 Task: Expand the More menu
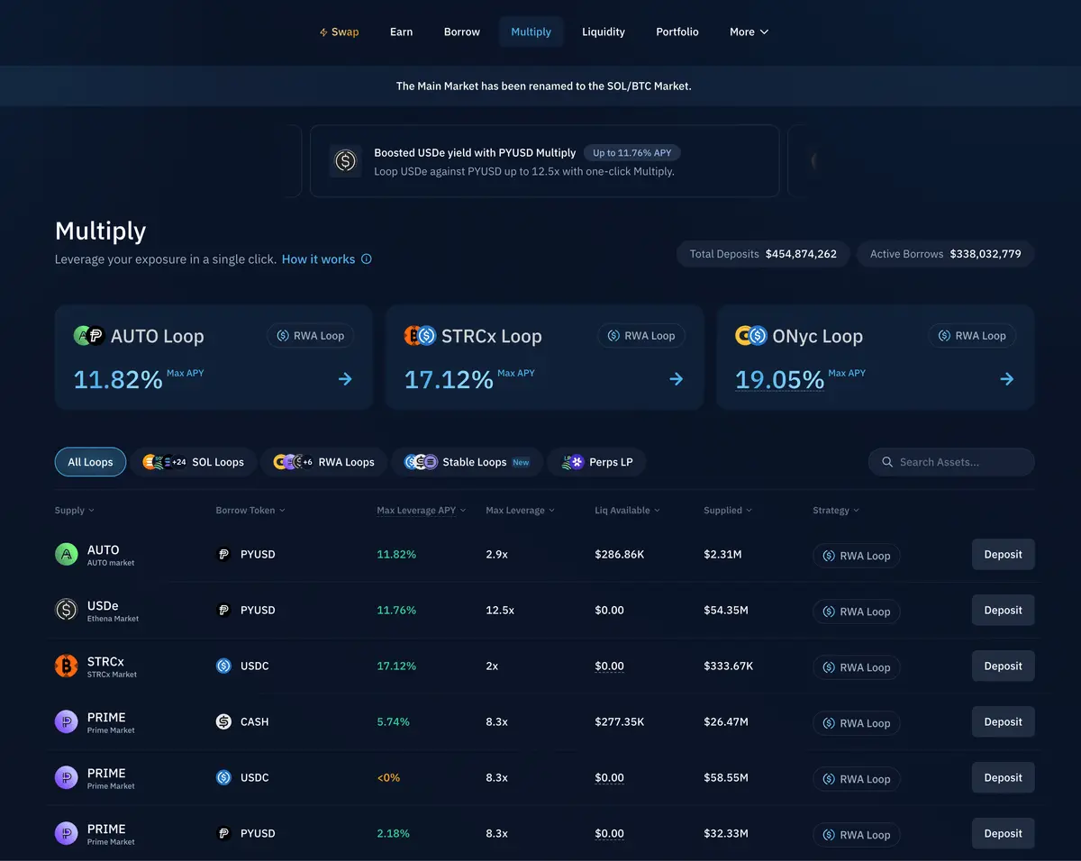click(749, 32)
